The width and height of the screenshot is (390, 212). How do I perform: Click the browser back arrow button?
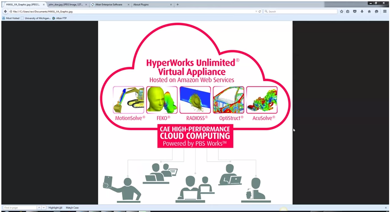(5, 11)
